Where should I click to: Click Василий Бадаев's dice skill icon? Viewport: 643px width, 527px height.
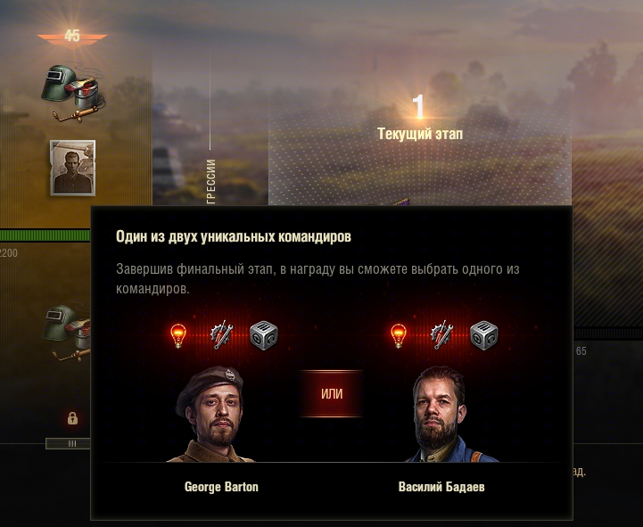click(x=484, y=335)
